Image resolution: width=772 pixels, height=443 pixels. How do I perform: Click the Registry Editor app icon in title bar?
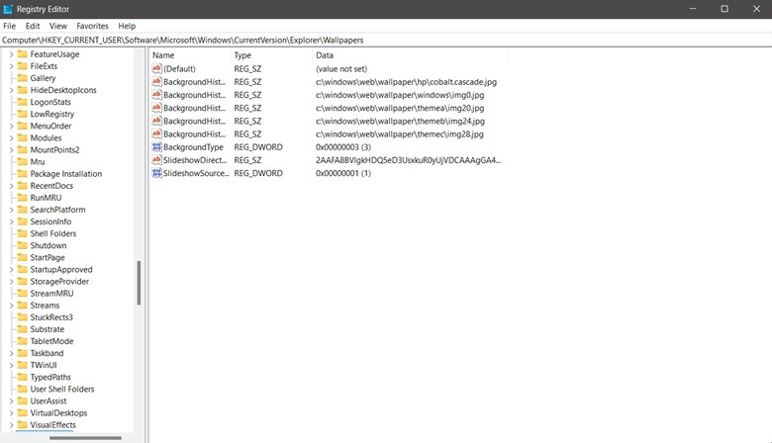[x=8, y=9]
